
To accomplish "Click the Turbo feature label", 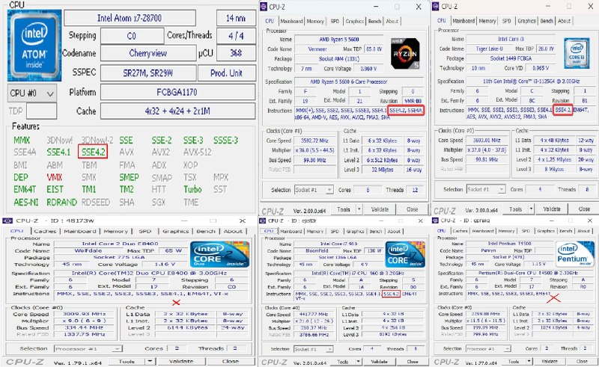I will pyautogui.click(x=192, y=189).
